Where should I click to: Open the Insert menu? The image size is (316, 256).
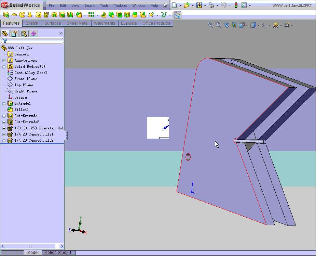click(89, 5)
